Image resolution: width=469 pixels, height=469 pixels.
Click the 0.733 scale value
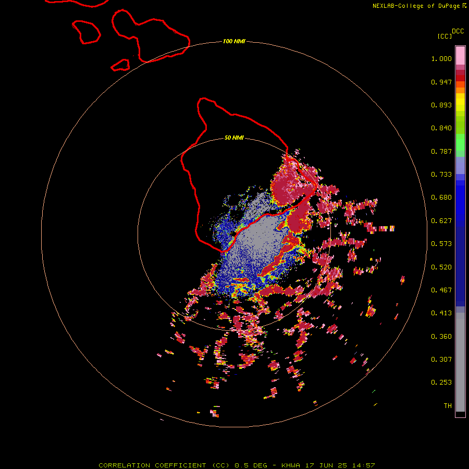tap(441, 175)
